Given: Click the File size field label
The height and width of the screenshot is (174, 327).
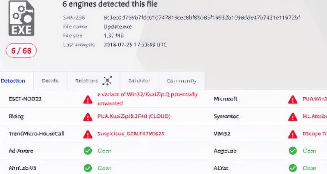Looking at the screenshot, I should (x=73, y=36).
